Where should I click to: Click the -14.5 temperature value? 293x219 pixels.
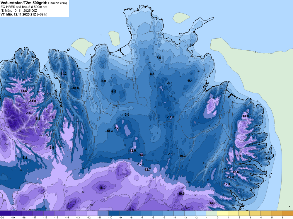pyautogui.click(x=23, y=91)
